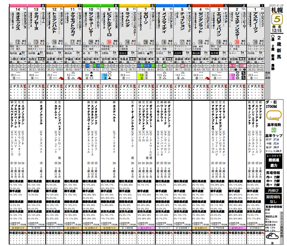
Task: Click horse name タマモトウカイ
Action: pos(73,24)
